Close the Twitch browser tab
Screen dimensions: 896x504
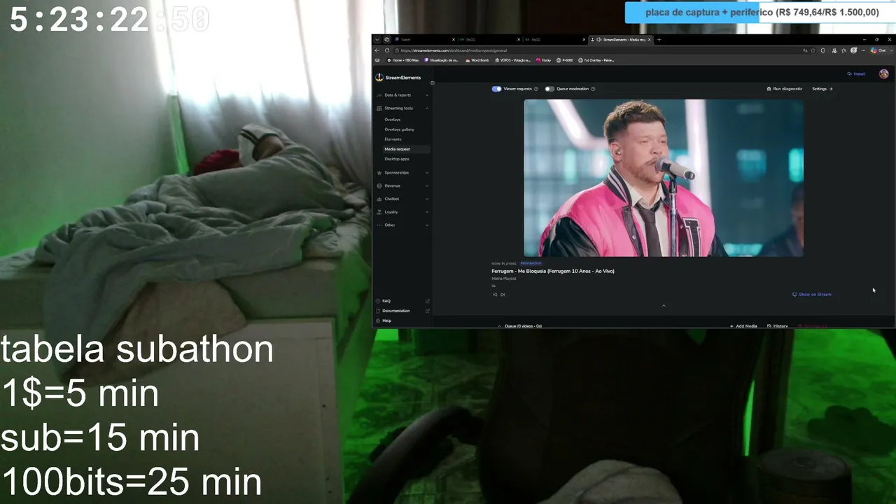coord(454,40)
